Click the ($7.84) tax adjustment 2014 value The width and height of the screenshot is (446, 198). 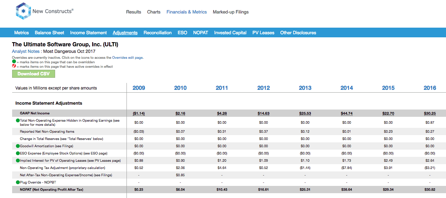pyautogui.click(x=347, y=168)
